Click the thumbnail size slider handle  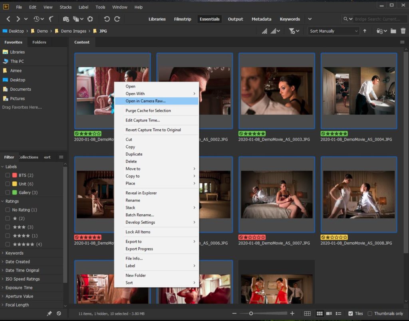(x=251, y=314)
